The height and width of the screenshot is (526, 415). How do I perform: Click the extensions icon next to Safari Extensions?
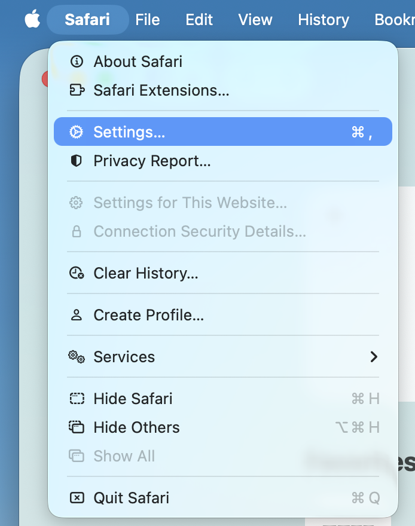pos(76,90)
